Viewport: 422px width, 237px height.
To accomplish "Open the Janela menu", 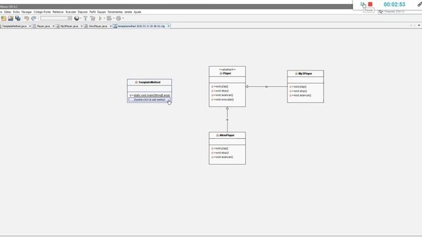I will tap(128, 12).
